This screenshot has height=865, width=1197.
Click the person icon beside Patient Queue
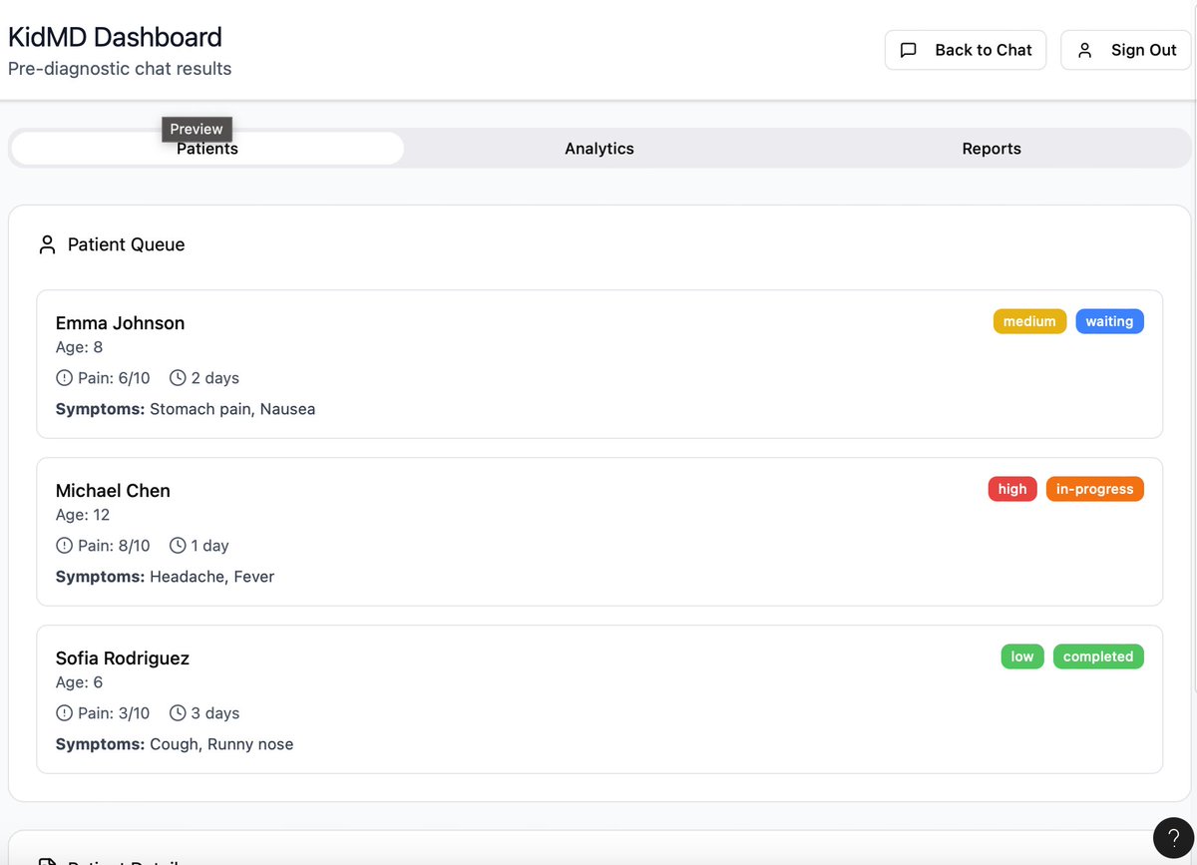(47, 244)
